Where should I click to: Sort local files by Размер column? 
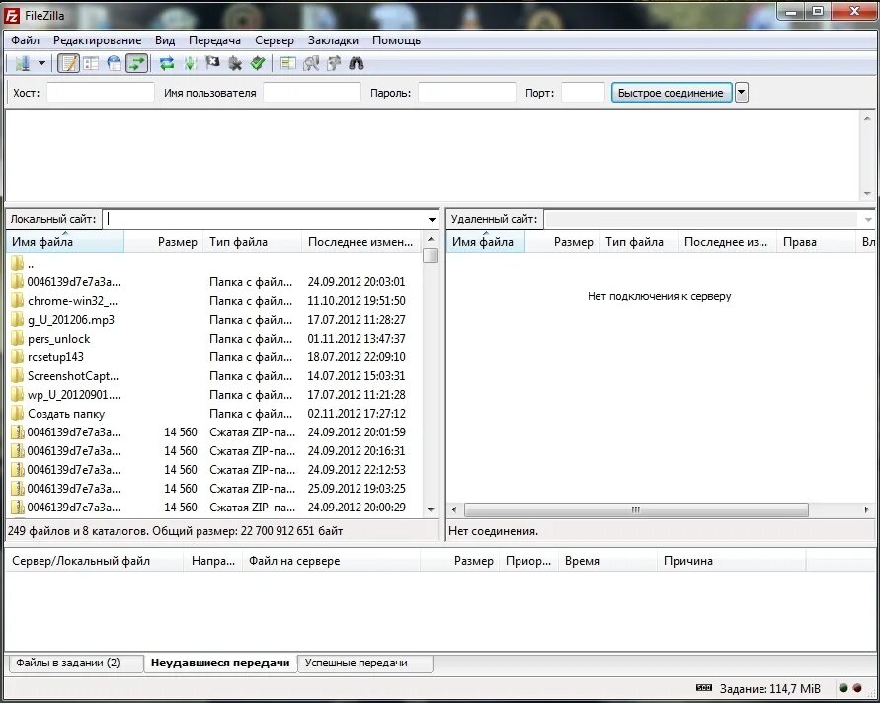point(163,242)
